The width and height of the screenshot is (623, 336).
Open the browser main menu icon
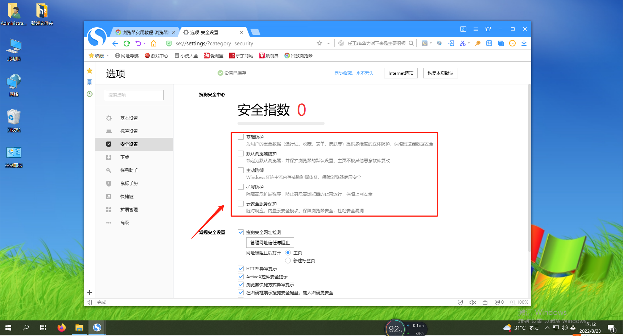click(476, 29)
